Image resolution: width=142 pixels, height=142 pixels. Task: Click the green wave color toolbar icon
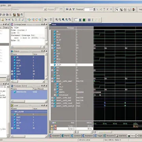point(84,20)
